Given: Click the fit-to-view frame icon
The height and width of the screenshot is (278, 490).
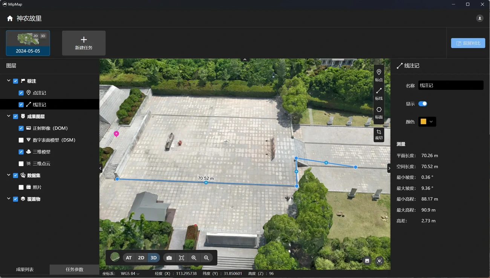Looking at the screenshot, I should click(181, 258).
